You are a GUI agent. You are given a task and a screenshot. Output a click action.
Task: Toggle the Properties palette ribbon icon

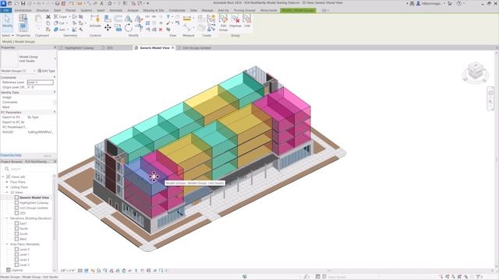point(23,28)
